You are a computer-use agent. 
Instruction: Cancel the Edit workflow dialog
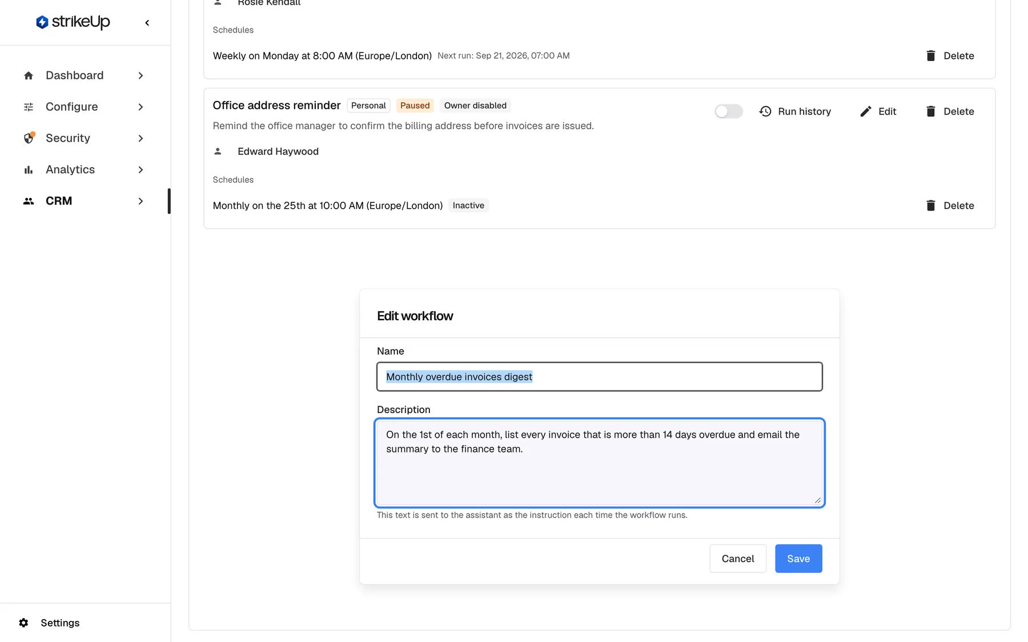(x=737, y=558)
